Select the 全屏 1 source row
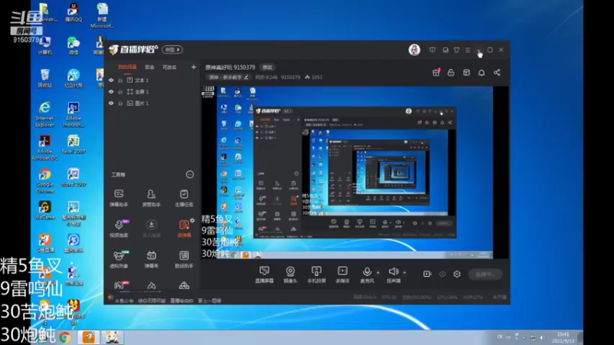This screenshot has width=614, height=345. (152, 91)
